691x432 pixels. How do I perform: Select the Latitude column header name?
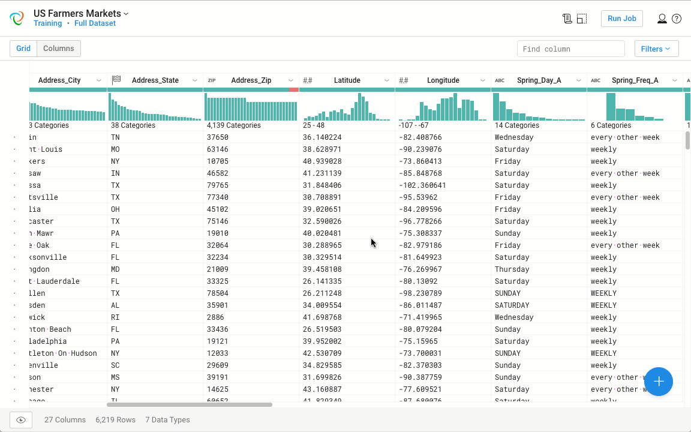point(347,80)
